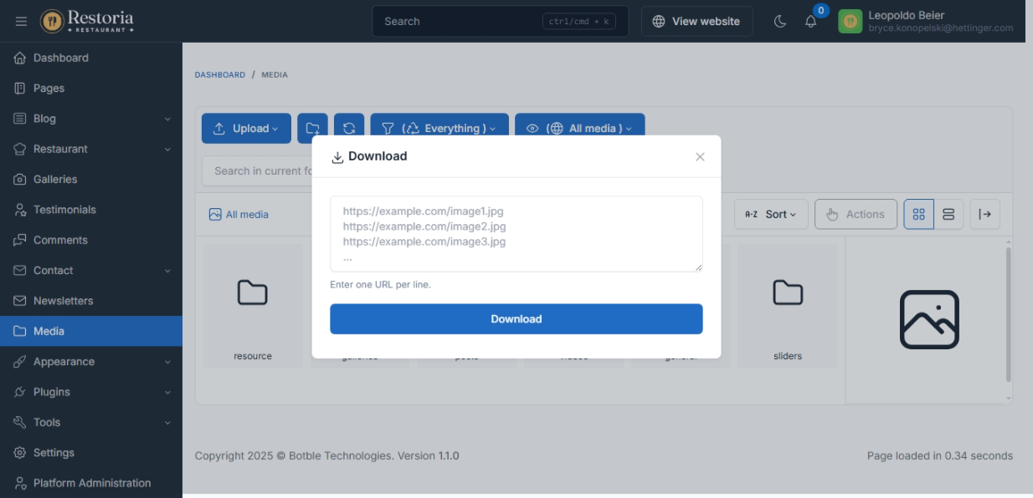
Task: Switch to list view layout
Action: (948, 215)
